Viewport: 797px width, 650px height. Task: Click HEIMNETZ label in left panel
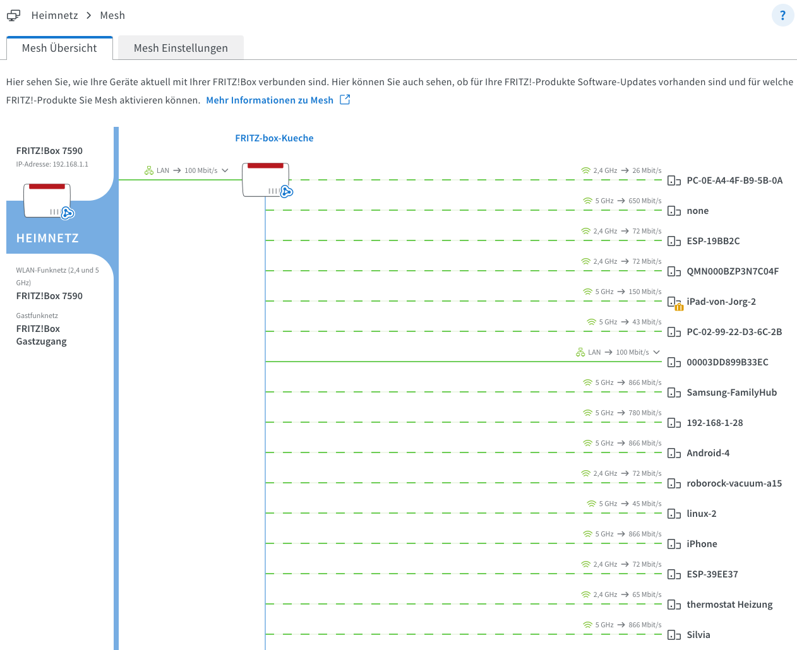[47, 239]
